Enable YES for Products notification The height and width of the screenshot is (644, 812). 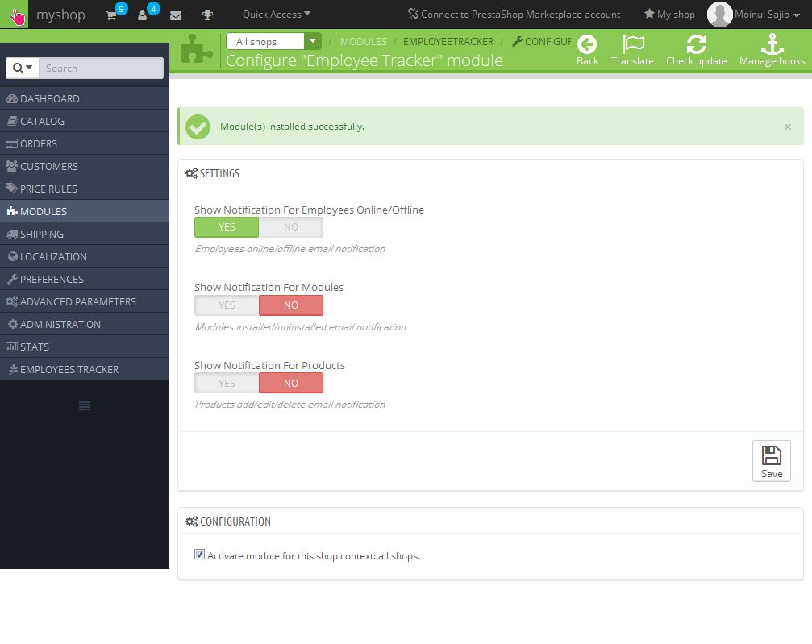[227, 384]
